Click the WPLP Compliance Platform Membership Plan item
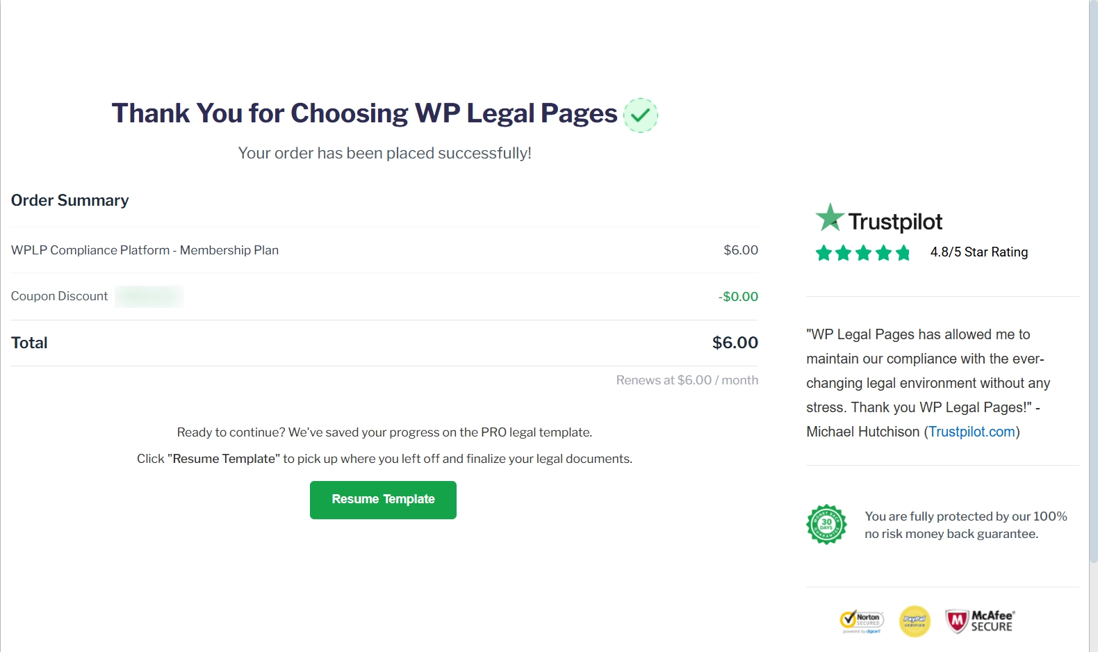 click(x=145, y=250)
